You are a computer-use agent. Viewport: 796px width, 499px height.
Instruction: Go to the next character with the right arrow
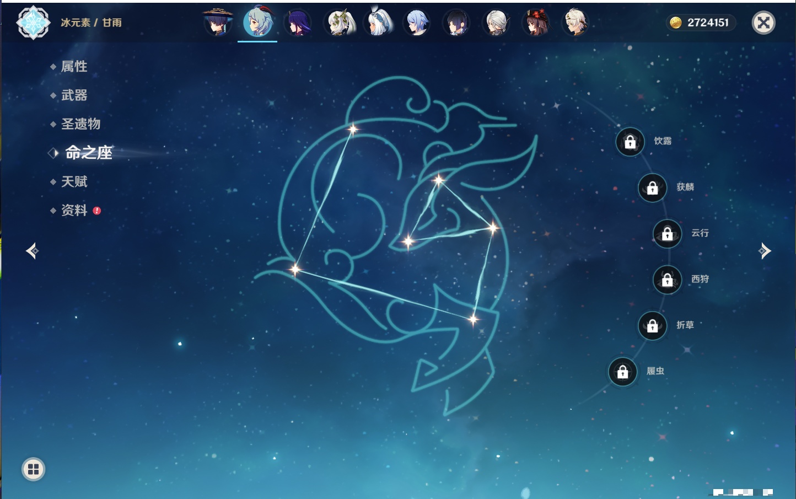[765, 251]
